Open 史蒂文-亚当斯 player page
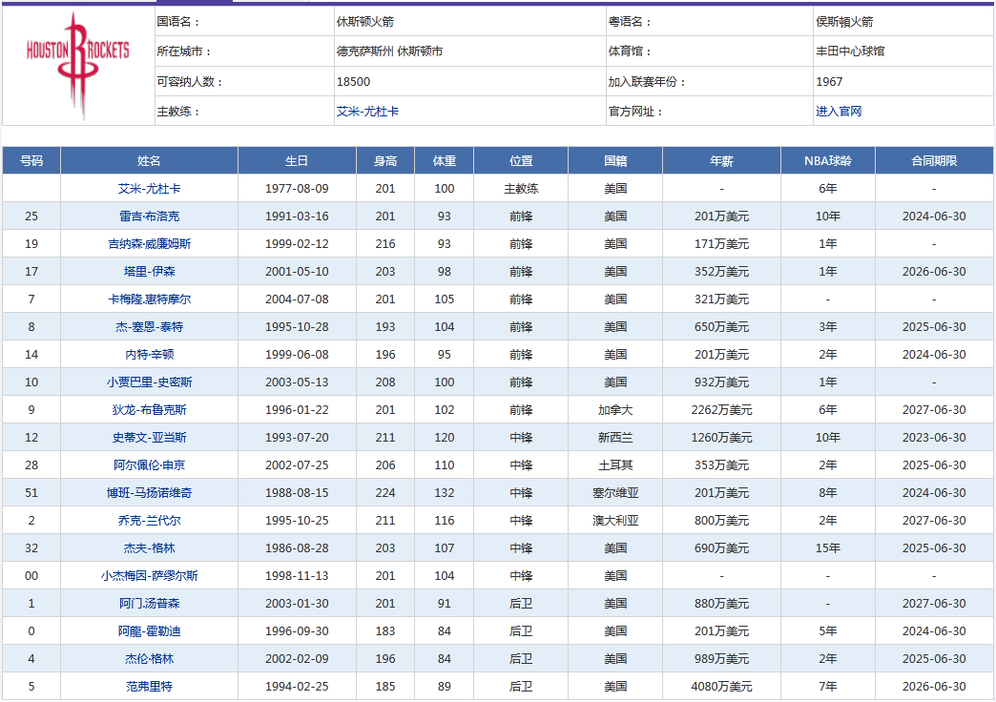The width and height of the screenshot is (996, 702). [149, 438]
